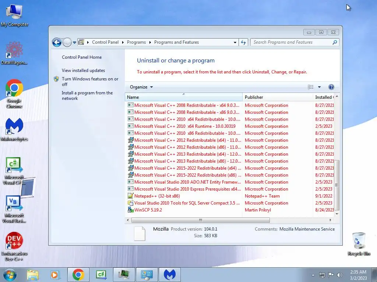Open Windows Explorer from taskbar
The image size is (377, 282).
click(33, 275)
